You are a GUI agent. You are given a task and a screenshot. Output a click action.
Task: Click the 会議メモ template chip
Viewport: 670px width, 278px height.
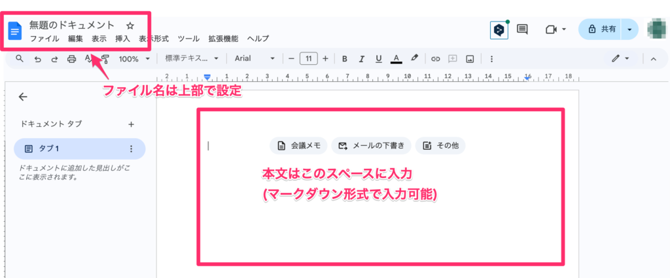[298, 145]
